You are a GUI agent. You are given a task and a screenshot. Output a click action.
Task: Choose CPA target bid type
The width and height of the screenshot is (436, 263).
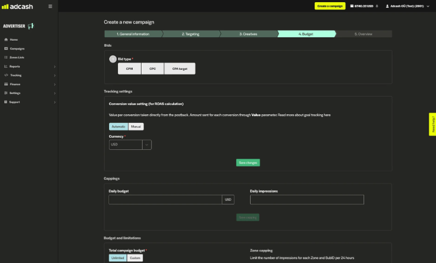pos(179,69)
